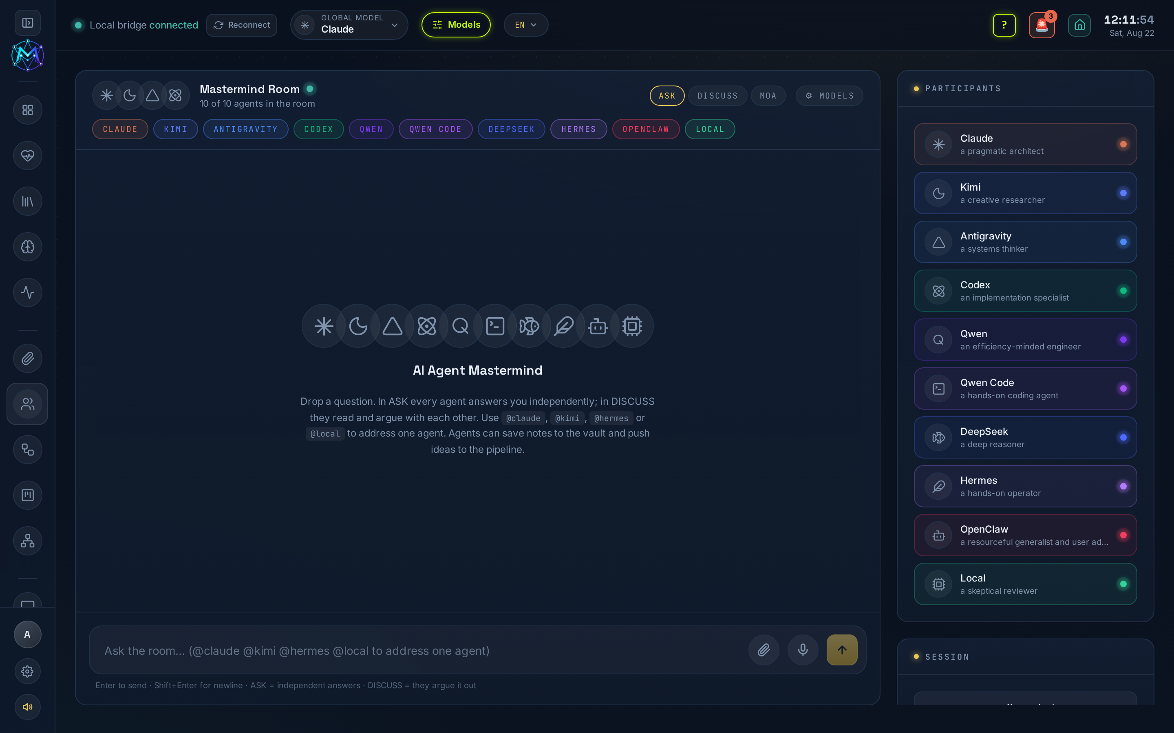Open the room's MODELS gear button
This screenshot has height=733, width=1174.
click(x=829, y=96)
